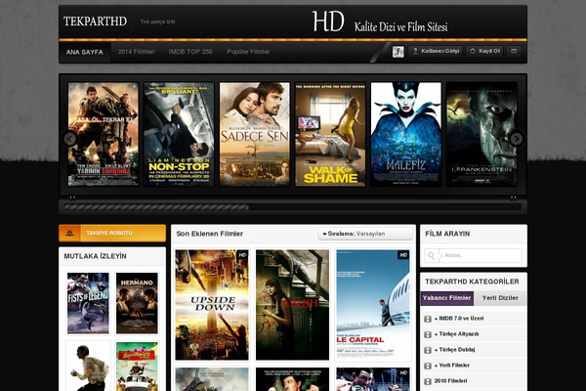
Task: Click the Kullanıcı Girişi login button
Action: click(x=436, y=51)
